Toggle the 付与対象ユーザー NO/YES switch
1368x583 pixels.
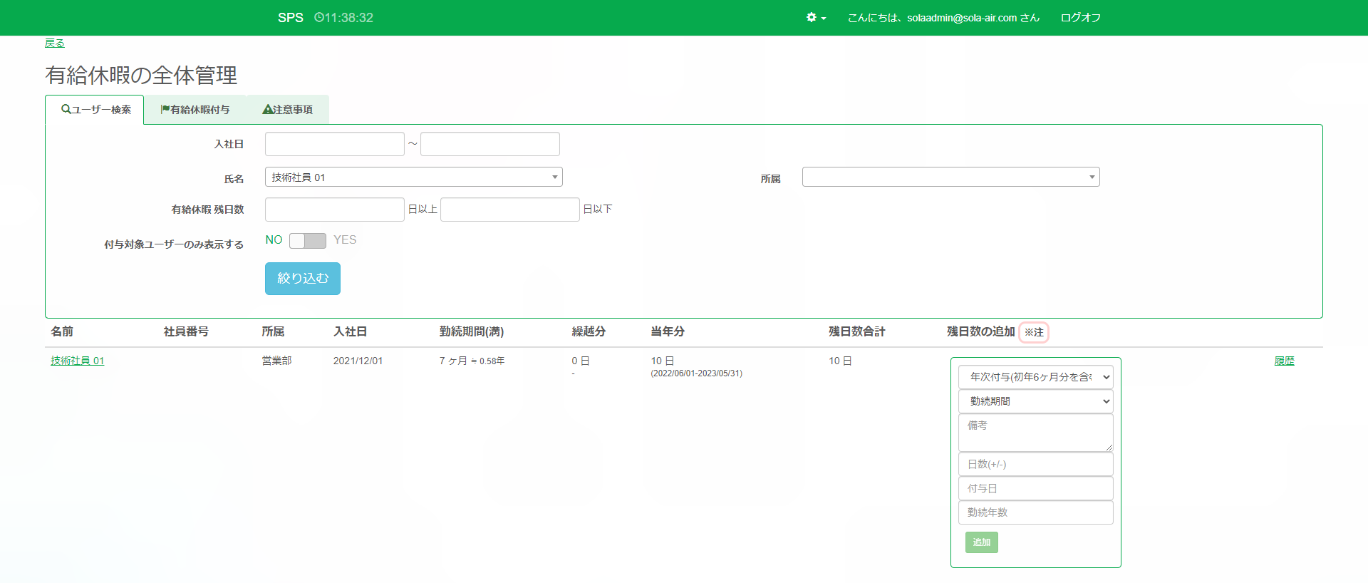pos(308,241)
